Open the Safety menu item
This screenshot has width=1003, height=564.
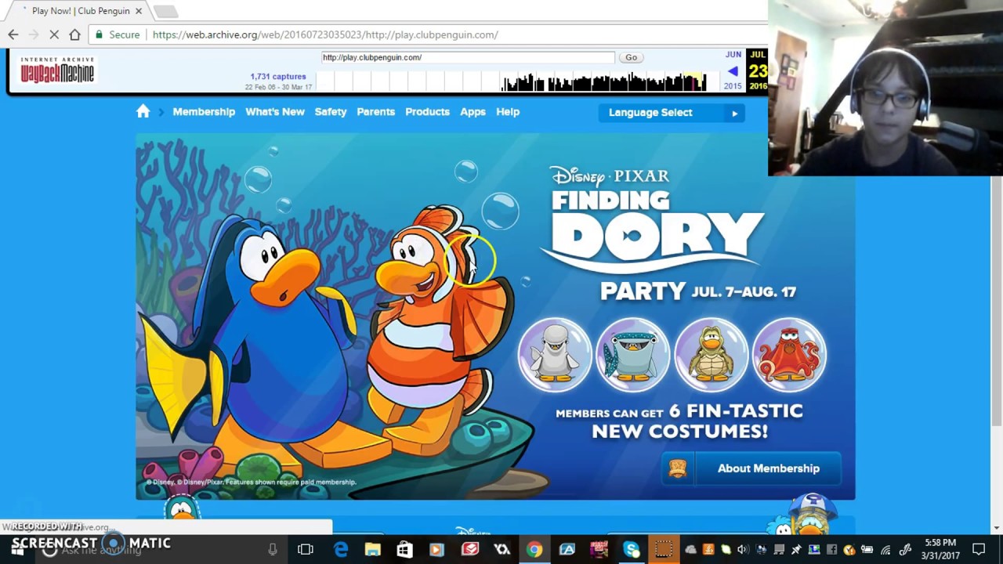coord(331,112)
